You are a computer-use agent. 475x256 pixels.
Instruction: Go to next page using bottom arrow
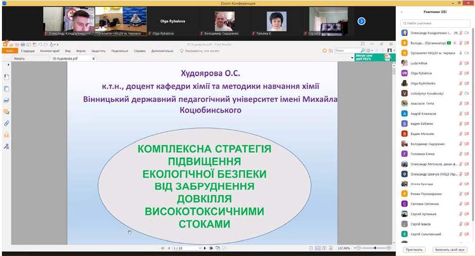tap(205, 248)
